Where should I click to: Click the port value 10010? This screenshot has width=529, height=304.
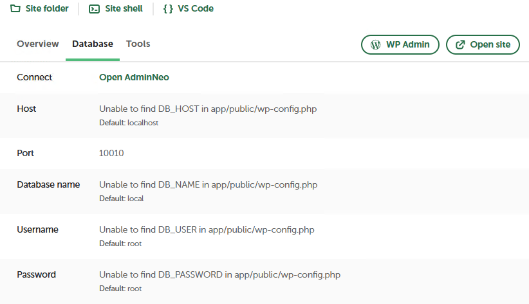click(111, 154)
